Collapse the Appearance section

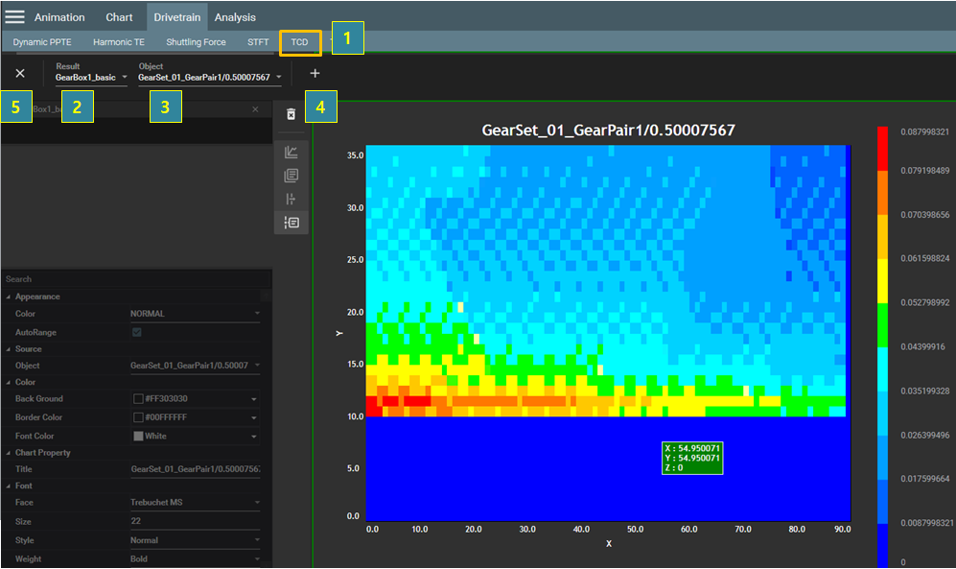tap(9, 296)
